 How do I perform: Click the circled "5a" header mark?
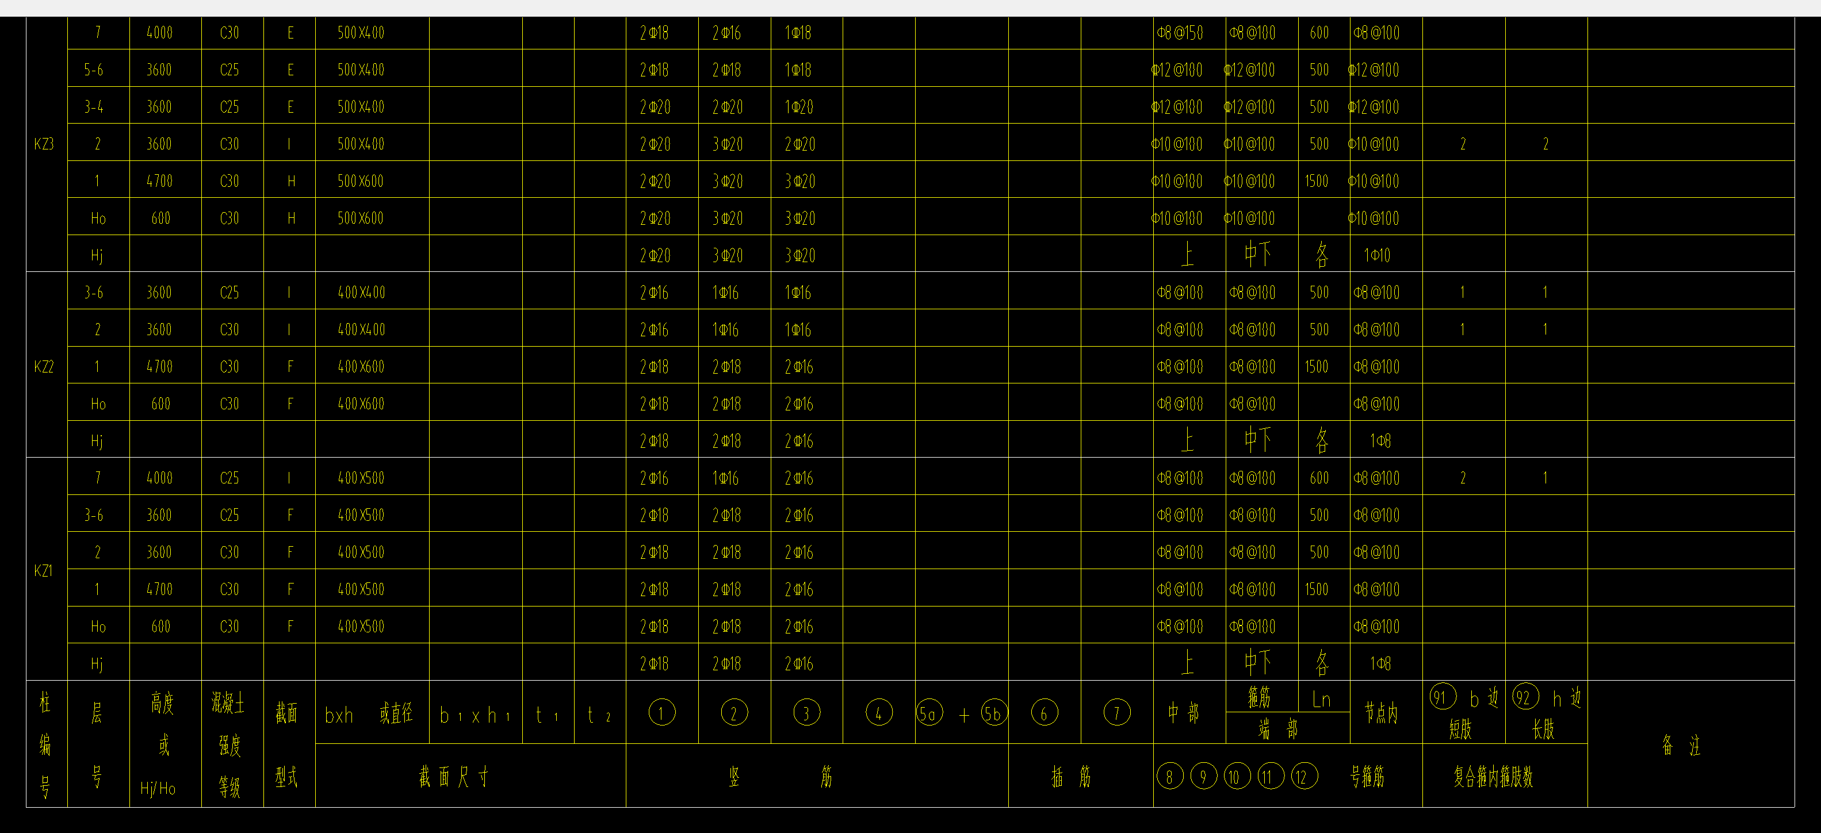tap(929, 713)
